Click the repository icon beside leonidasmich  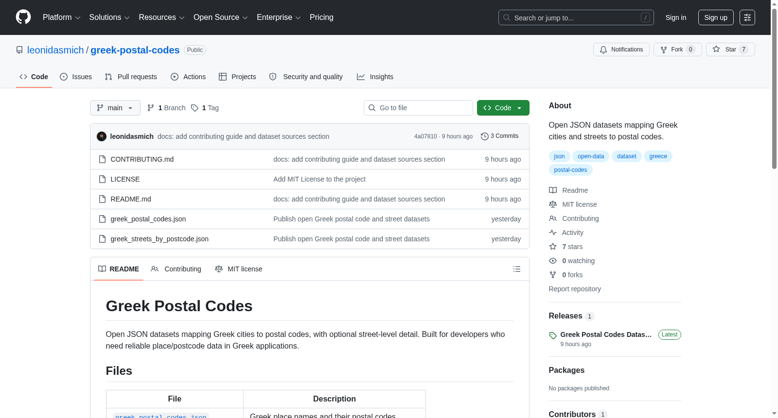pos(19,50)
